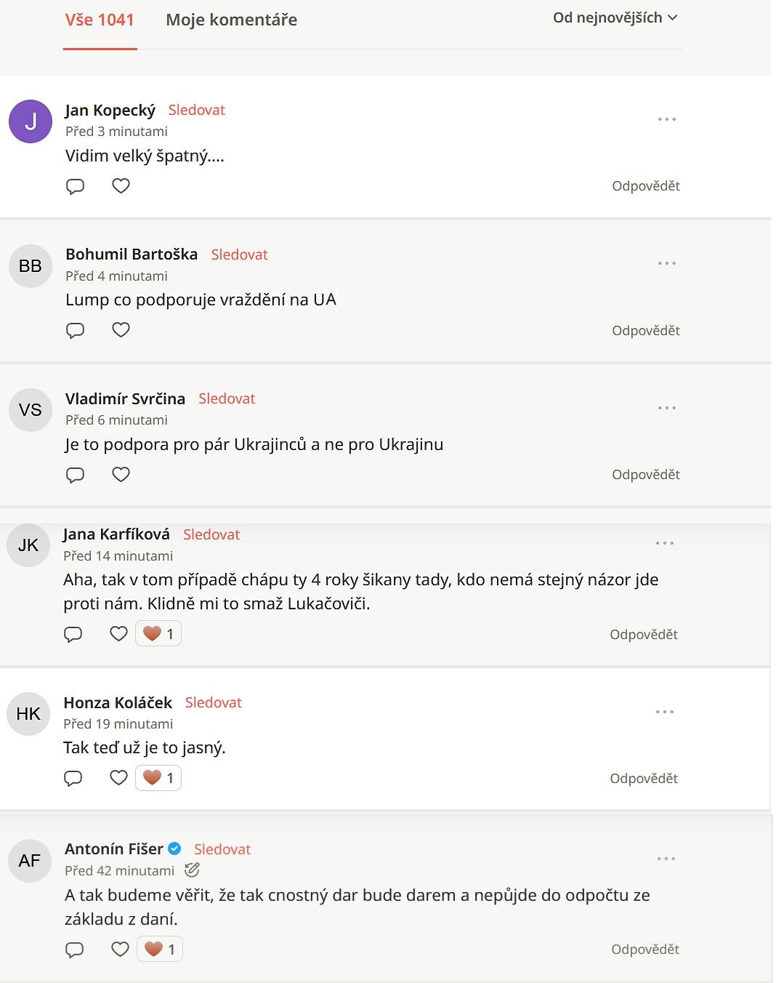Select the Vše 1041 tab

[100, 20]
